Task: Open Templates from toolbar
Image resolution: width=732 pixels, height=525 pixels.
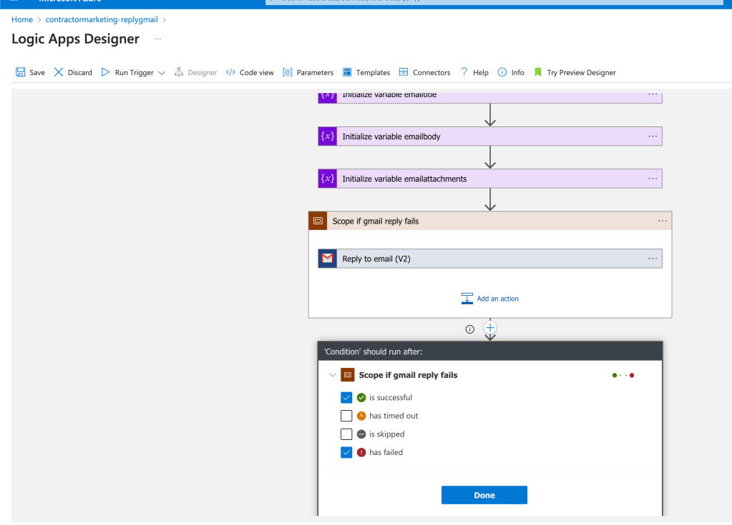Action: click(x=366, y=73)
